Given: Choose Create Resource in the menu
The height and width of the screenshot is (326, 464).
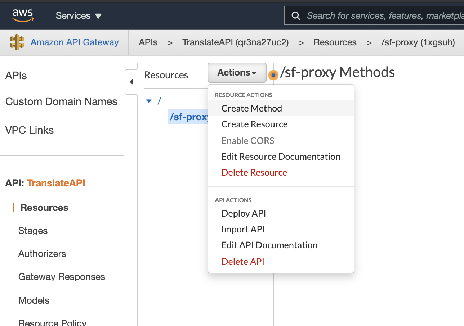Looking at the screenshot, I should (x=254, y=124).
